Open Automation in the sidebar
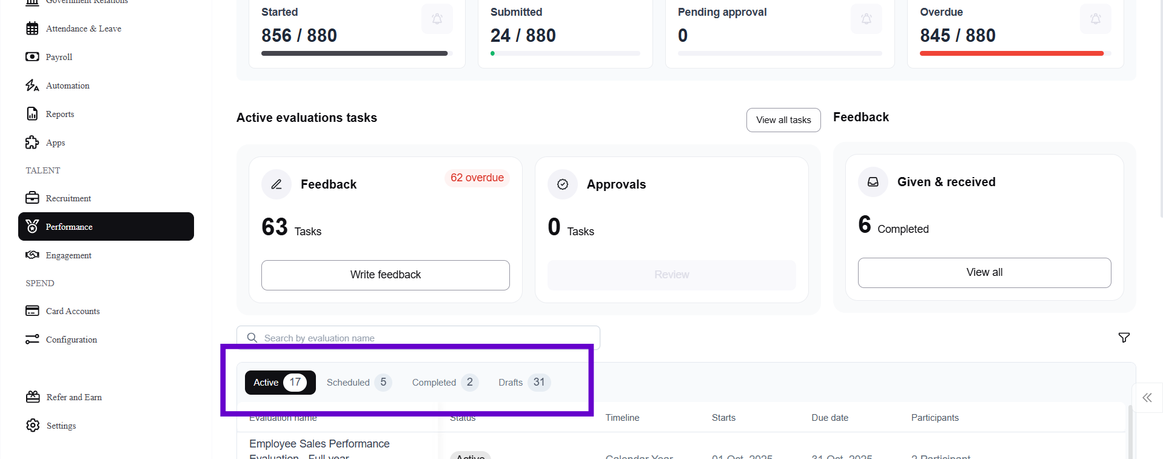1163x459 pixels. click(x=67, y=85)
